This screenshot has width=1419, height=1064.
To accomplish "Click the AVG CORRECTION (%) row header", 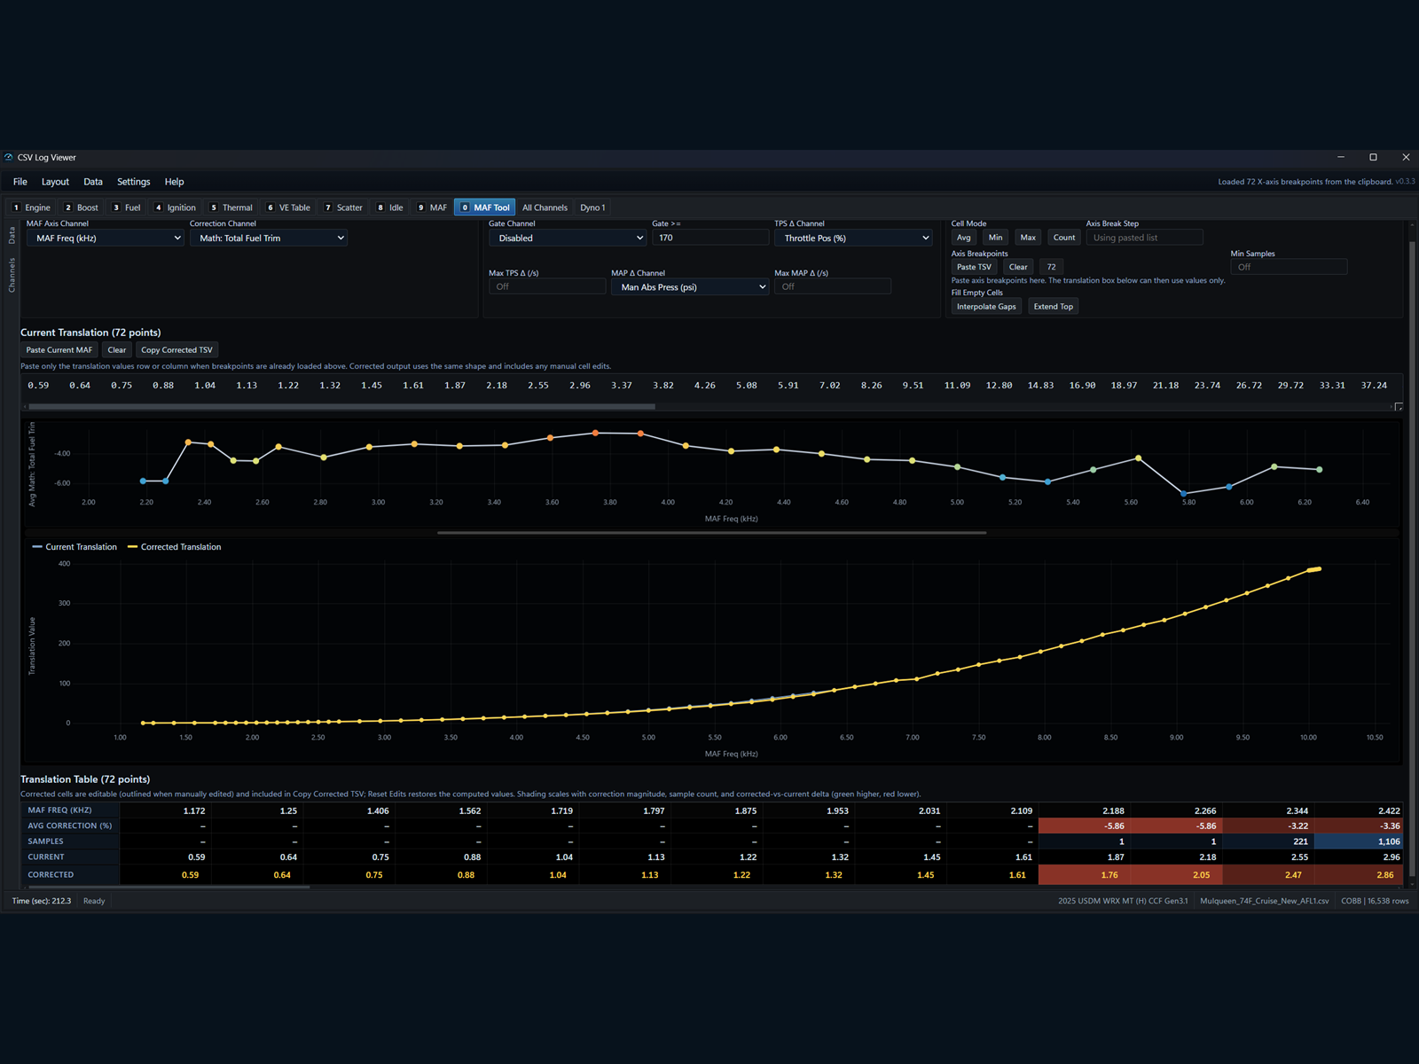I will pyautogui.click(x=70, y=825).
